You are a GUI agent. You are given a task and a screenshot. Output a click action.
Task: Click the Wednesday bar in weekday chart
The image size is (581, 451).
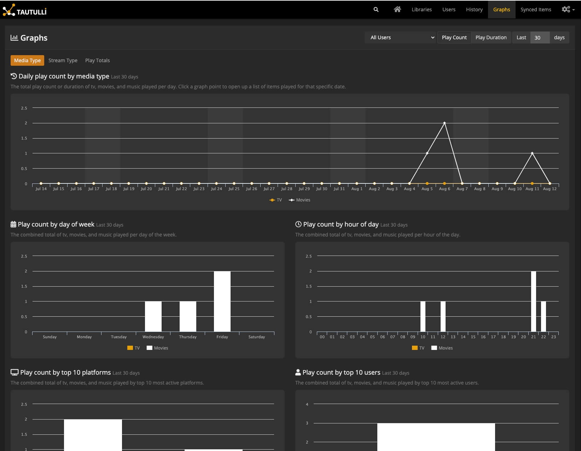point(153,317)
